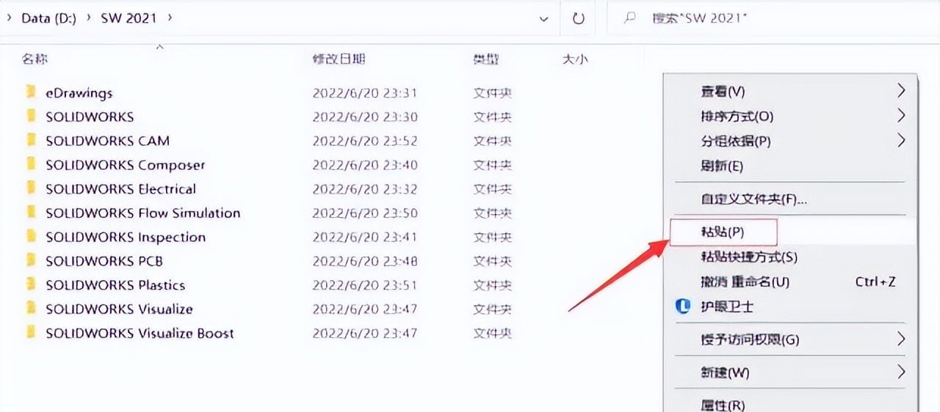Expand the 查看(V) submenu arrow
940x412 pixels.
[x=901, y=91]
